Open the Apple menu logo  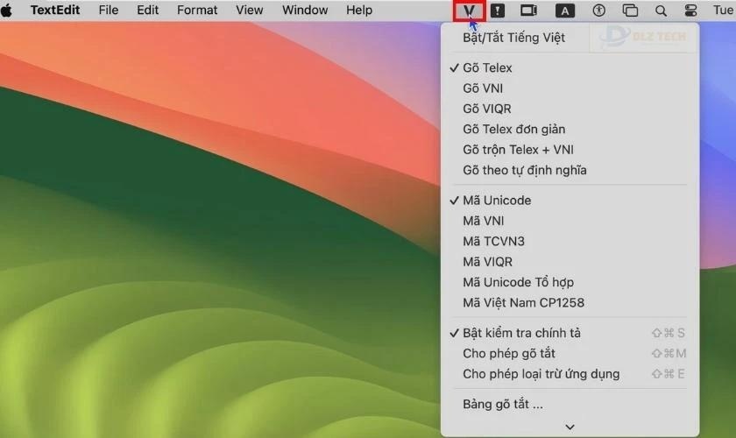[x=8, y=11]
